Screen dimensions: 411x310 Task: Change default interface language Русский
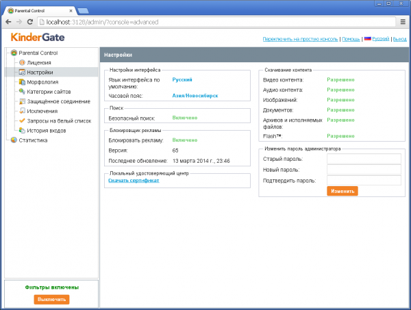click(182, 79)
